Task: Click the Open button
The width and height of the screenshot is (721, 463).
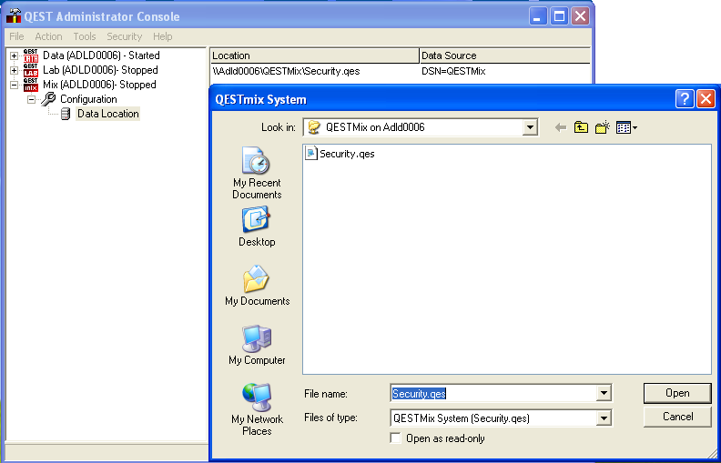Action: (x=676, y=393)
